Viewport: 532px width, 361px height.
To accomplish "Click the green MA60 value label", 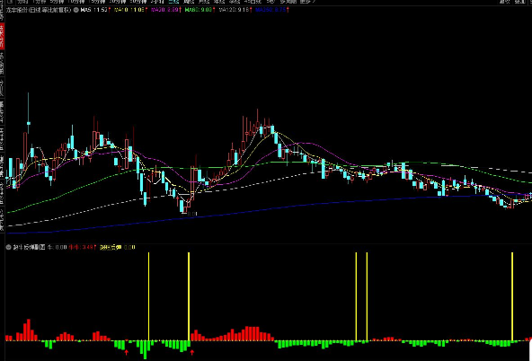I will pyautogui.click(x=199, y=10).
